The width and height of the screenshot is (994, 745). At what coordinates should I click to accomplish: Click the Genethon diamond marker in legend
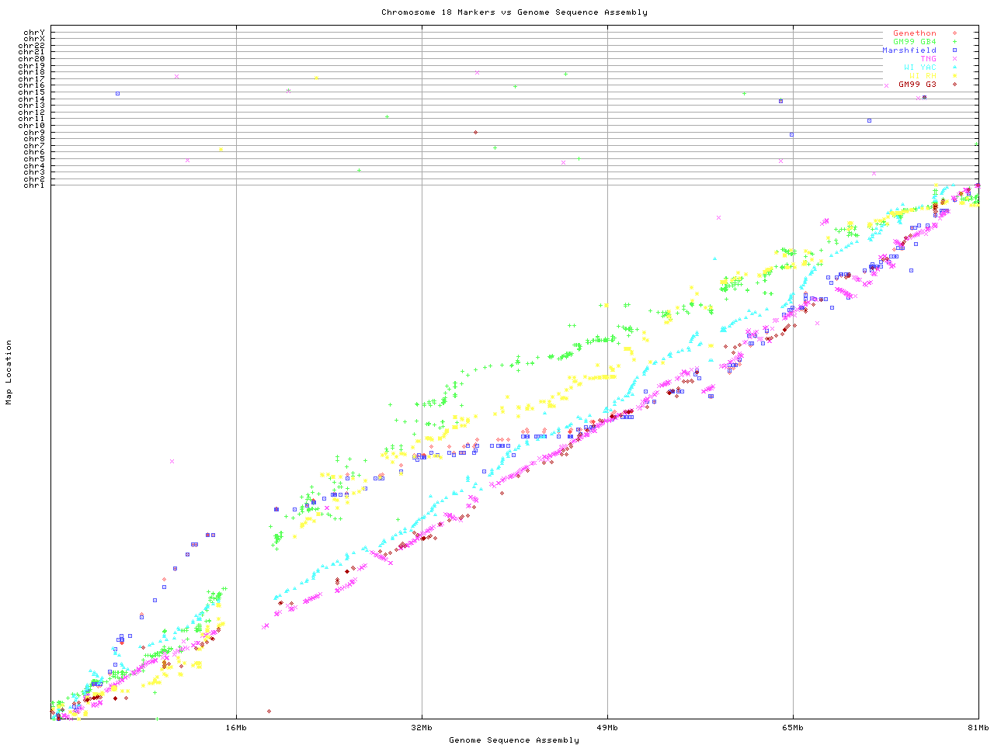[x=954, y=33]
